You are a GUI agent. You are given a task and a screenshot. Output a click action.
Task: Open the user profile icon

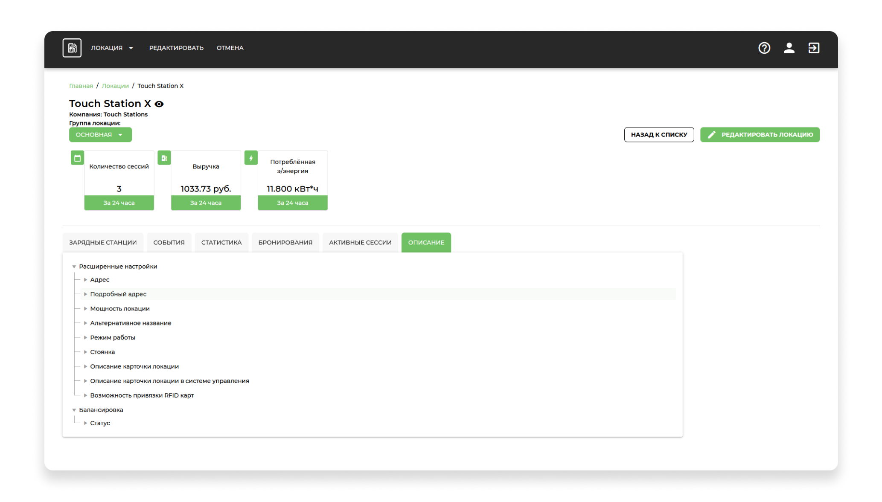(x=789, y=48)
